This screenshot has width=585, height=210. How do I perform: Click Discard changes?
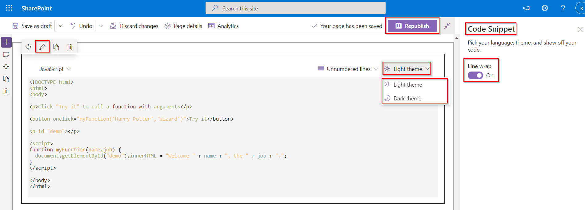[134, 26]
